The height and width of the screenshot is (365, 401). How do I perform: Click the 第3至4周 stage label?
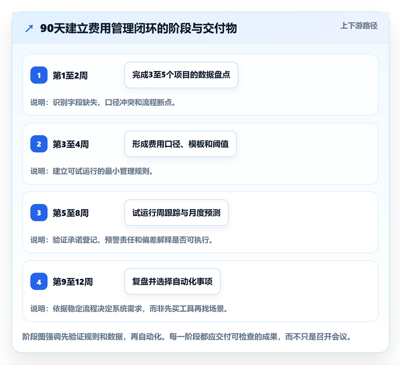pos(71,144)
